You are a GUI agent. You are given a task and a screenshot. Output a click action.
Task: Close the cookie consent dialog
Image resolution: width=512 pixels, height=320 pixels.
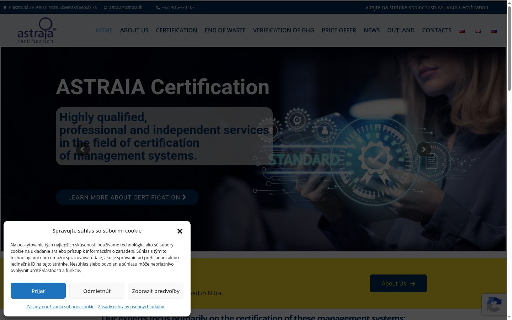point(180,231)
